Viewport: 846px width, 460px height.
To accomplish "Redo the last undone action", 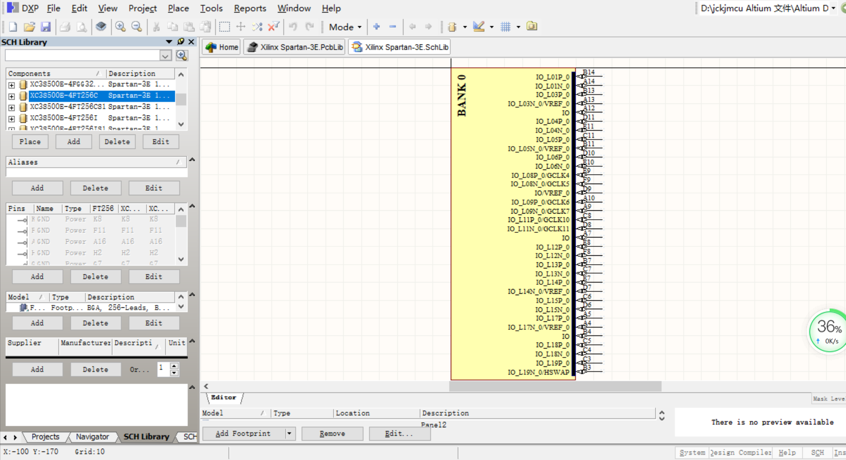I will point(309,27).
